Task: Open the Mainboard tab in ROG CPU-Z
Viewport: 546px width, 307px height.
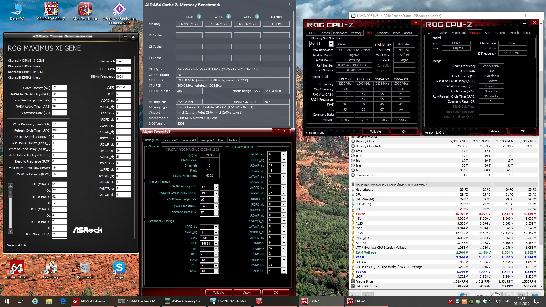Action: [x=340, y=33]
